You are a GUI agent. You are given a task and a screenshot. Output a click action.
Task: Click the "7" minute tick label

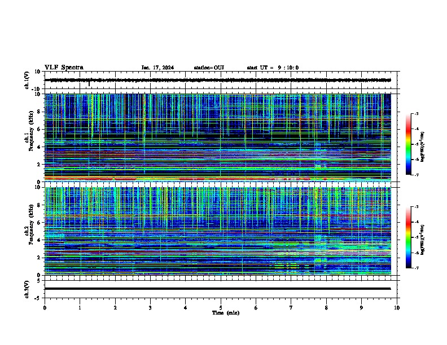pos(291,308)
